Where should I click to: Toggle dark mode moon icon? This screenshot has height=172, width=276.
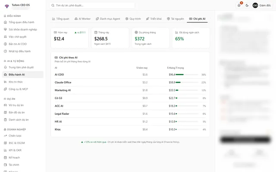pos(247,6)
